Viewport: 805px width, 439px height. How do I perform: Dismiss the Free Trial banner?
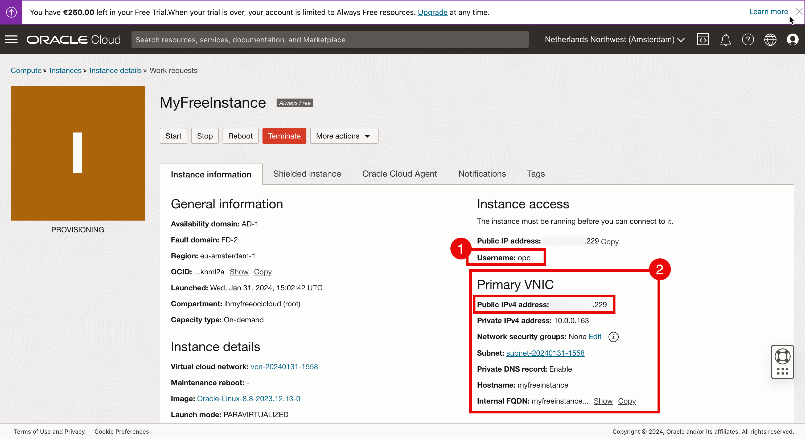click(x=799, y=11)
